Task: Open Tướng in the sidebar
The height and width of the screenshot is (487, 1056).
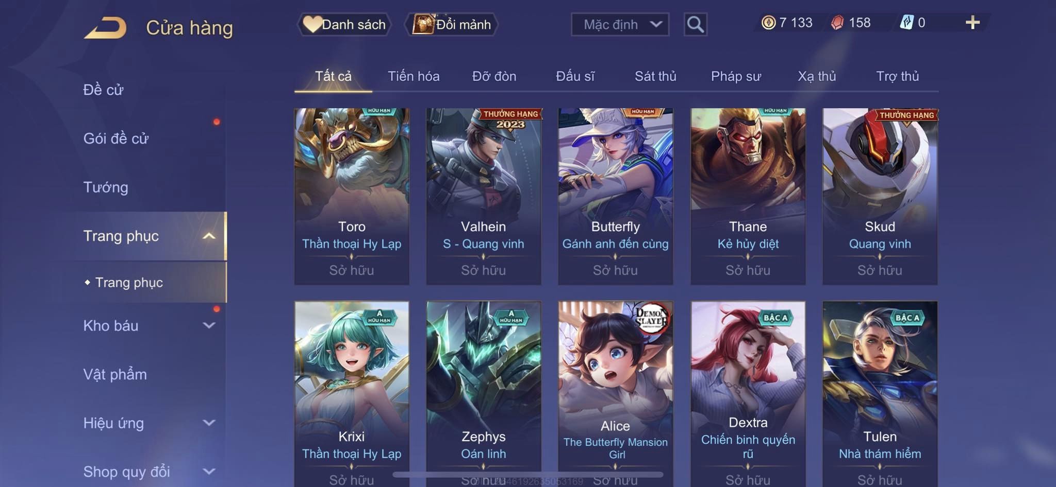Action: click(106, 187)
